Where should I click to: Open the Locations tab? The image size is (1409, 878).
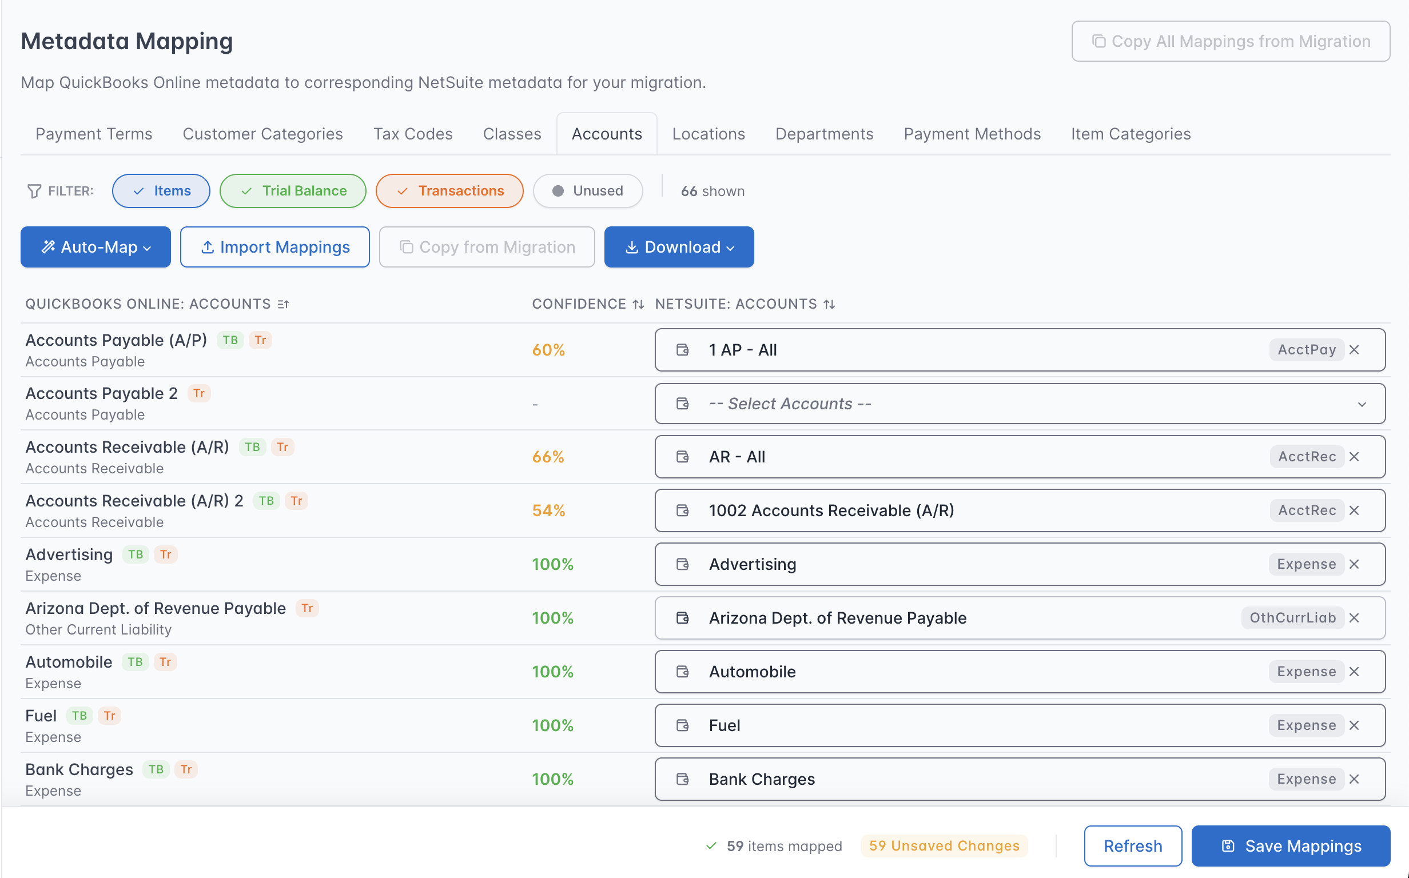(x=709, y=134)
